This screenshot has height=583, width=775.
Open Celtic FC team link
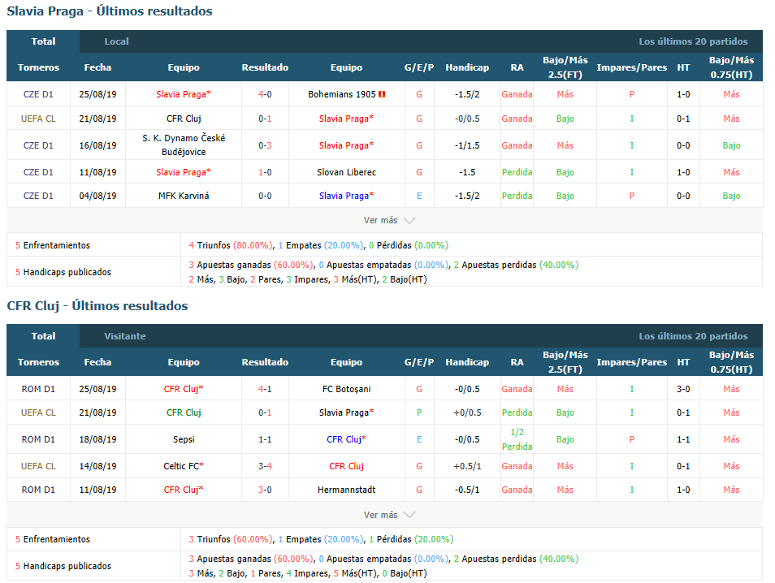pyautogui.click(x=184, y=466)
